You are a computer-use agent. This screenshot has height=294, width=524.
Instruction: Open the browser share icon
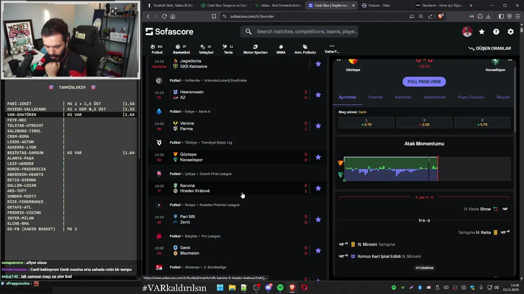430,16
